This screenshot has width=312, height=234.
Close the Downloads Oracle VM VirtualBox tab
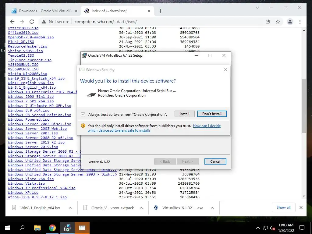click(x=76, y=11)
